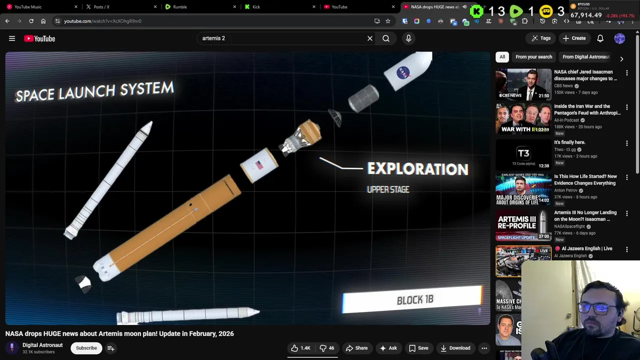
Task: Save the video to a playlist
Action: point(418,348)
